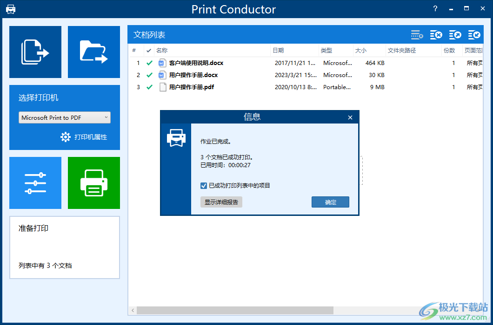Click the checkmark column header

point(149,50)
